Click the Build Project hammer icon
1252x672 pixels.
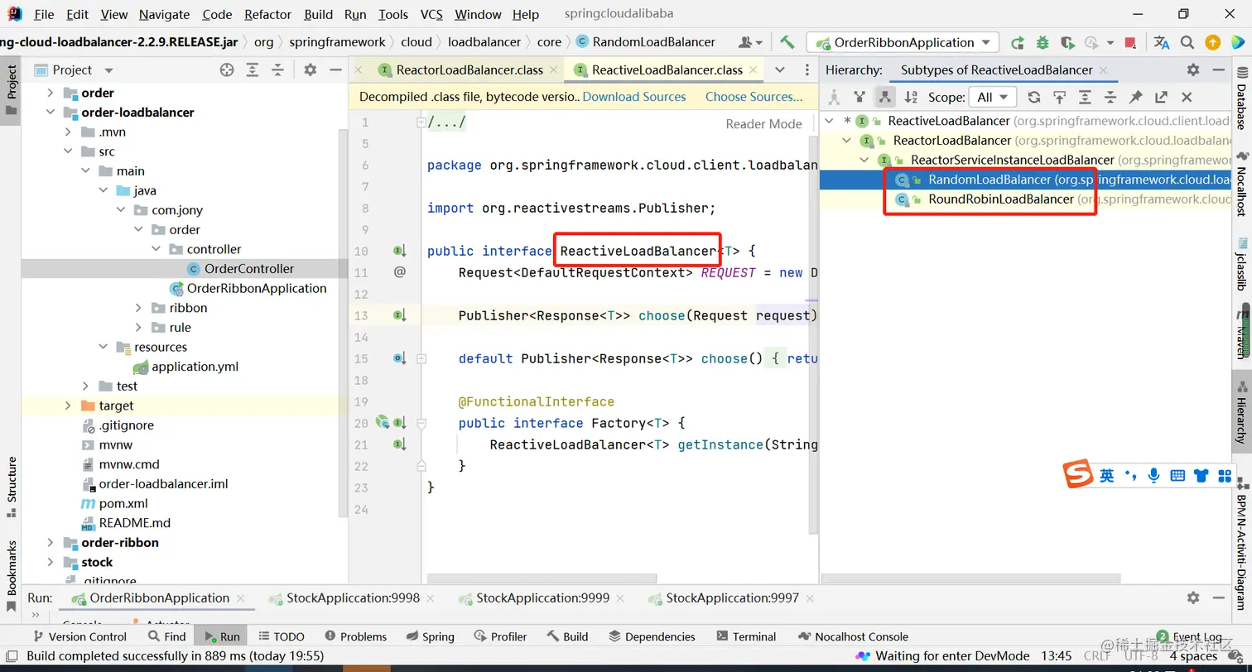pos(787,42)
